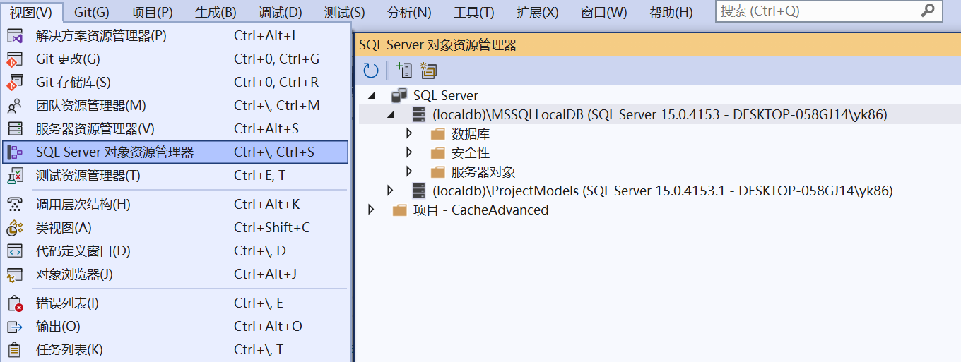Expand the 项目 - CacheAdvanced node

pos(371,210)
